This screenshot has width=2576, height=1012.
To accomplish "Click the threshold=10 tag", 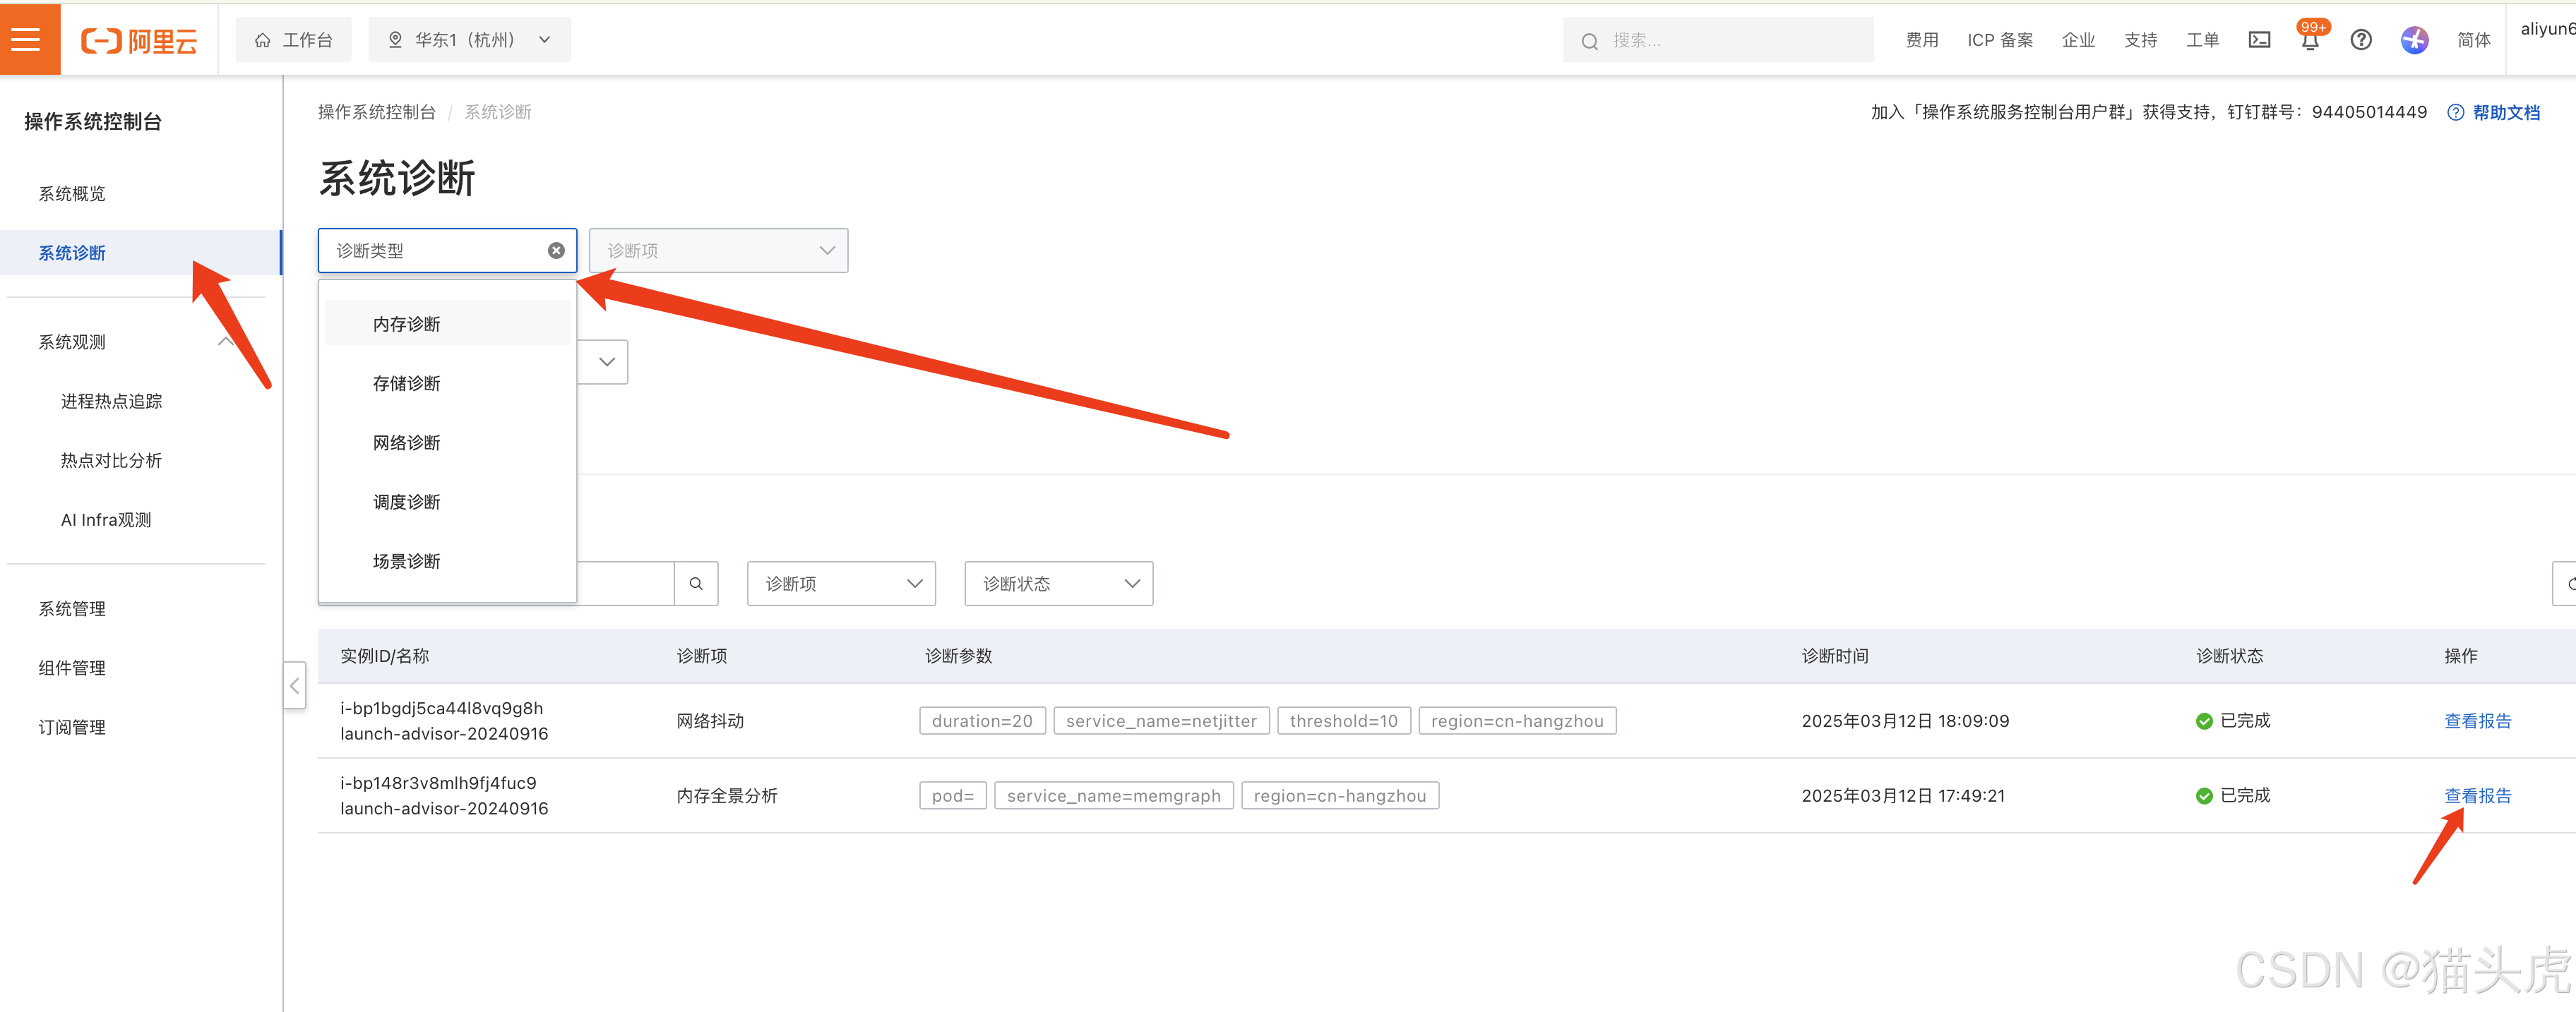I will point(1343,721).
